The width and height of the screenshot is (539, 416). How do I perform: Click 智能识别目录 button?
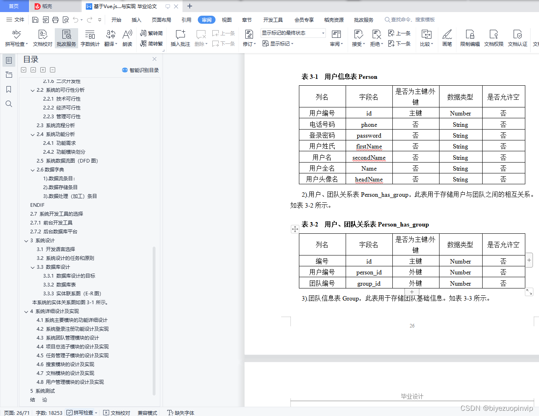pos(140,70)
